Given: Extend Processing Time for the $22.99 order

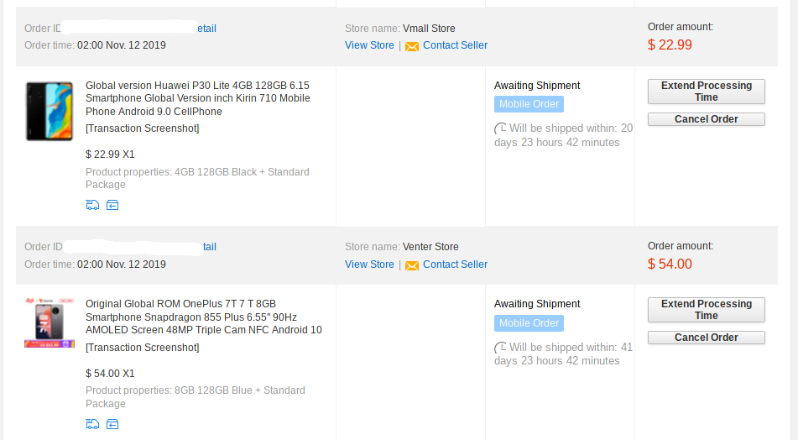Looking at the screenshot, I should pos(706,92).
